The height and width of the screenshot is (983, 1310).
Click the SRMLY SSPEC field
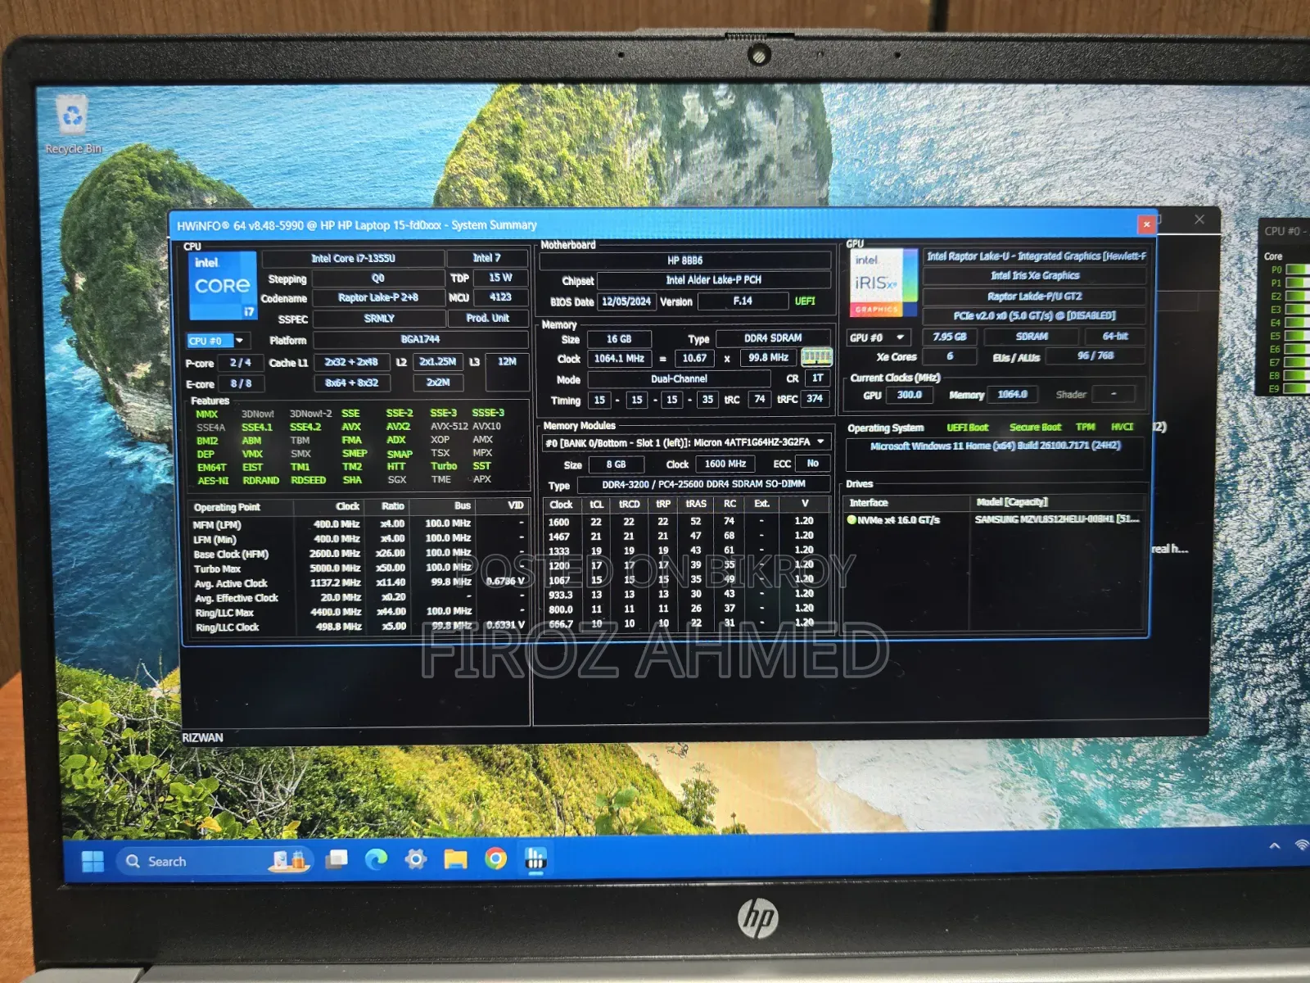(x=379, y=319)
